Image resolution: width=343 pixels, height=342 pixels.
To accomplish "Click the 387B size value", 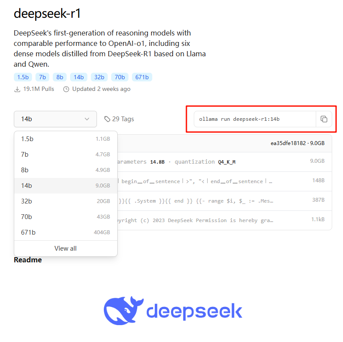I will pyautogui.click(x=318, y=200).
